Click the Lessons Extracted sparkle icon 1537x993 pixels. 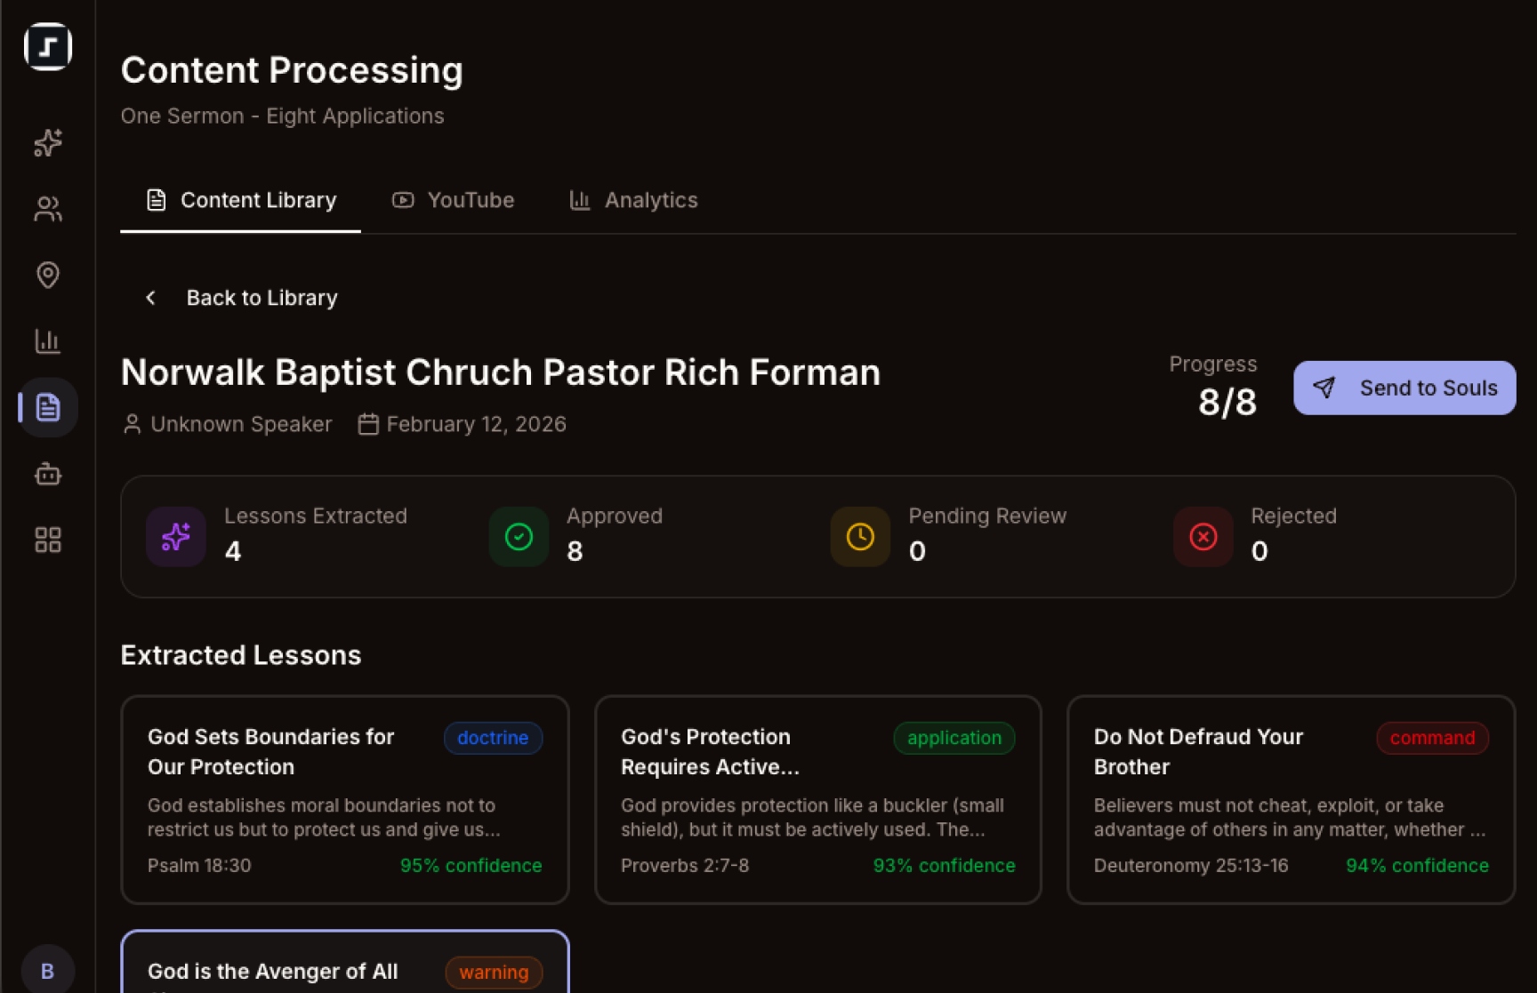[175, 536]
